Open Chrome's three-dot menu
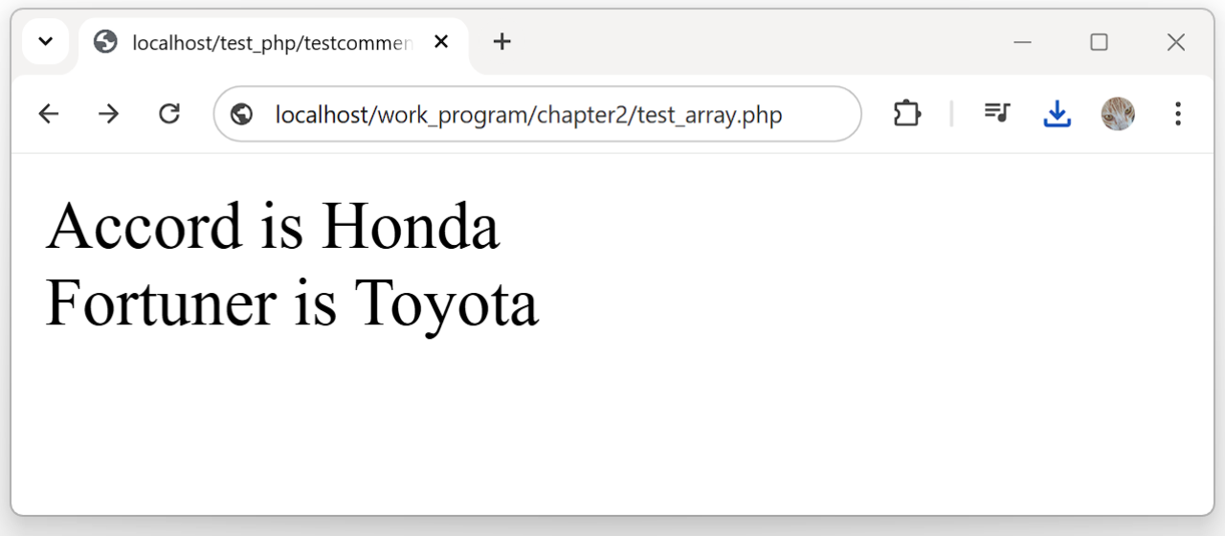 (x=1177, y=114)
